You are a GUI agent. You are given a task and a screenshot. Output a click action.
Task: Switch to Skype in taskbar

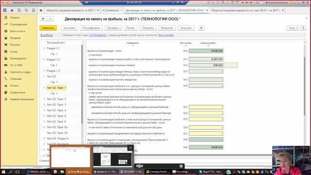tap(211, 172)
